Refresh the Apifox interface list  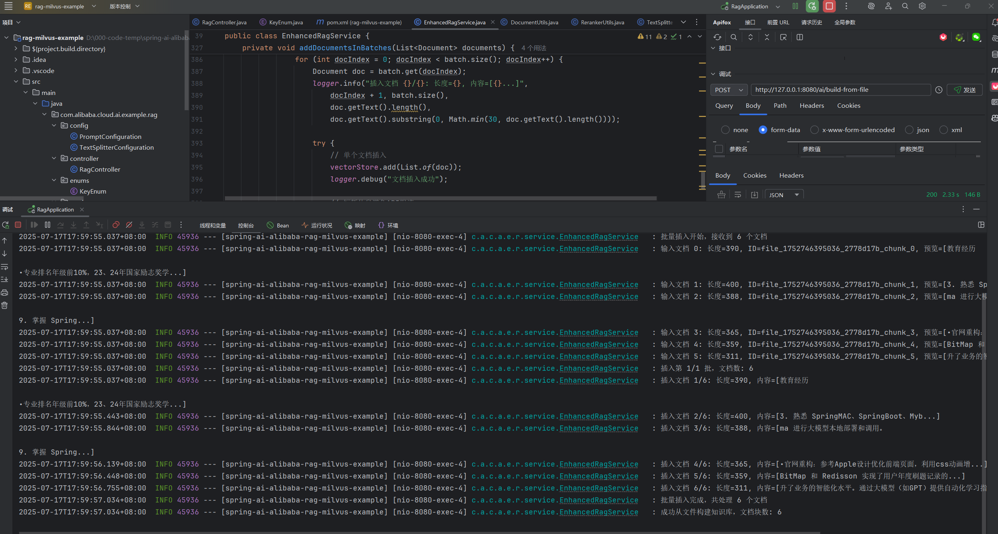click(717, 37)
